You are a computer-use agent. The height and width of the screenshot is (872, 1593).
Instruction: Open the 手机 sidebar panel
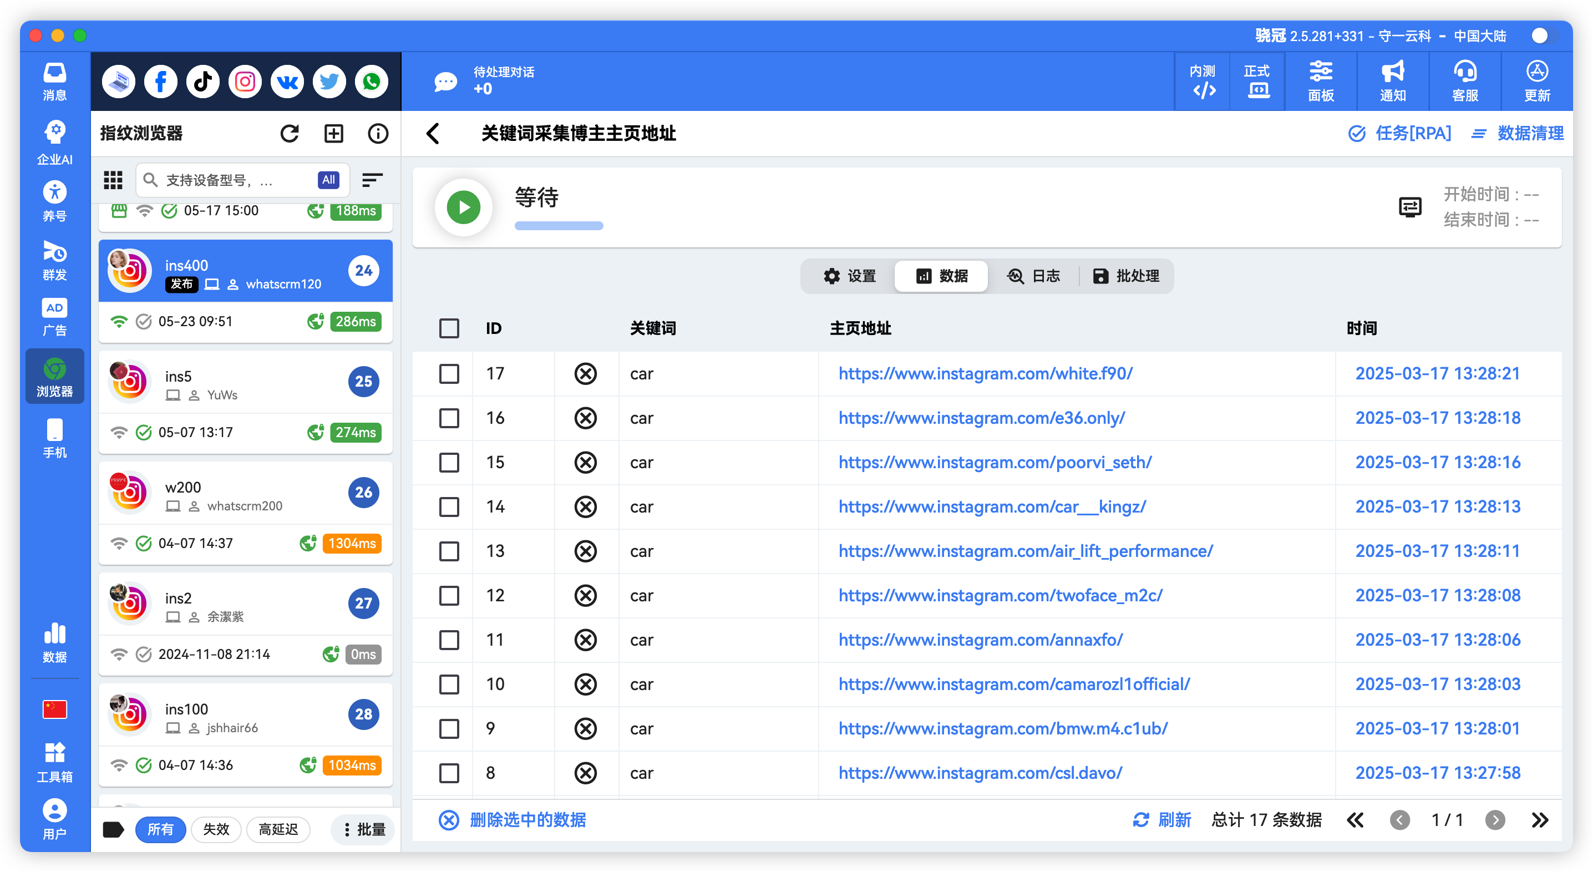(54, 436)
